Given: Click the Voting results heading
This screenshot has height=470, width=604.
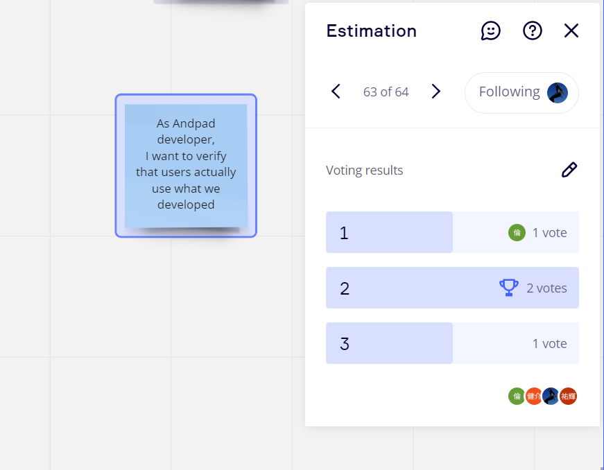Looking at the screenshot, I should pos(364,170).
